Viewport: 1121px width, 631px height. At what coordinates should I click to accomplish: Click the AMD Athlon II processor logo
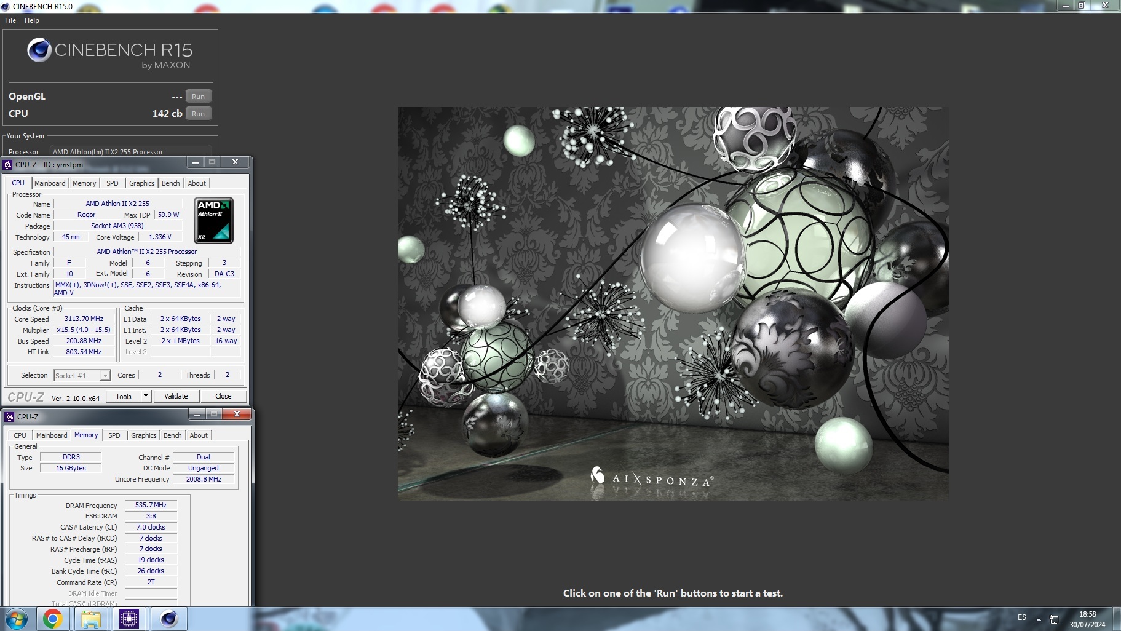[213, 220]
